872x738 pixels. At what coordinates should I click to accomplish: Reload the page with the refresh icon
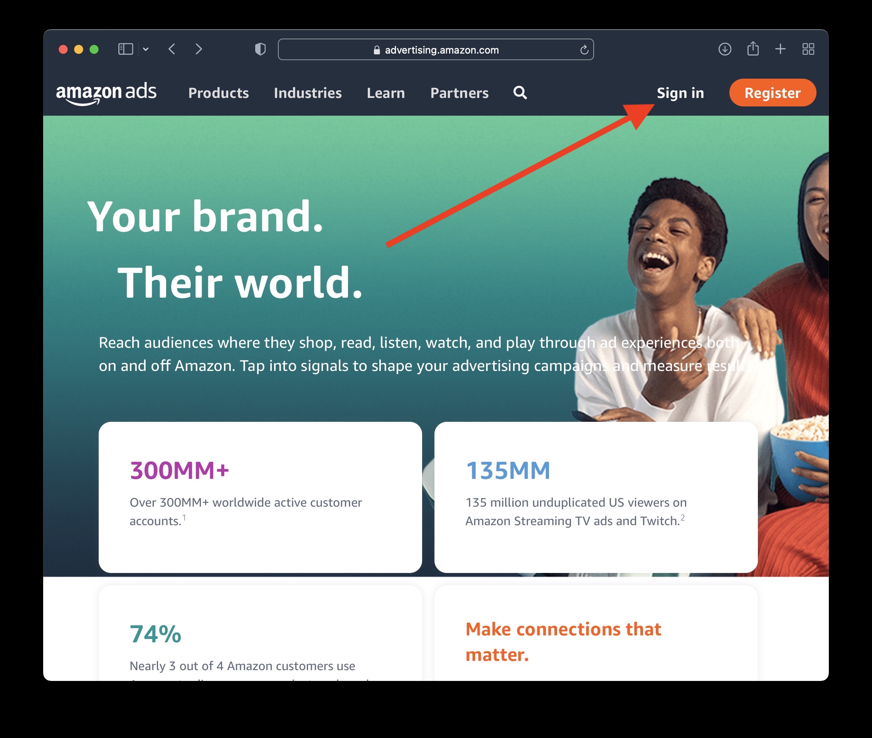point(584,50)
